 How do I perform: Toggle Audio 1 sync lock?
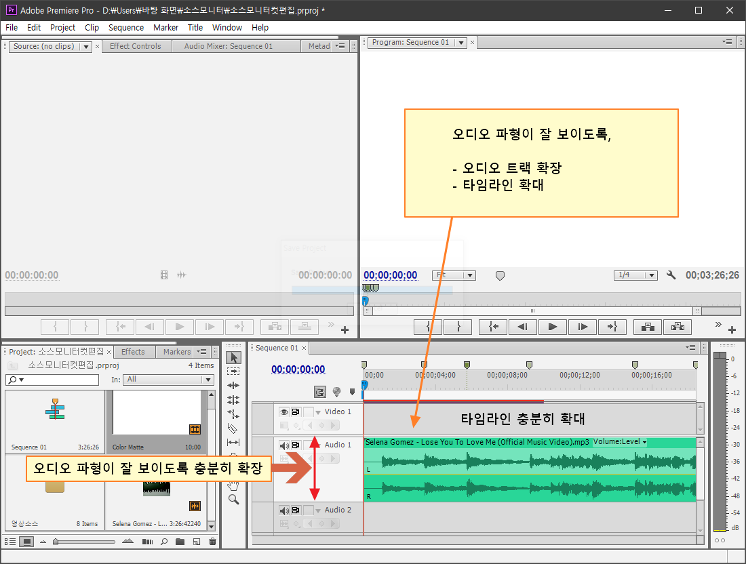click(296, 445)
